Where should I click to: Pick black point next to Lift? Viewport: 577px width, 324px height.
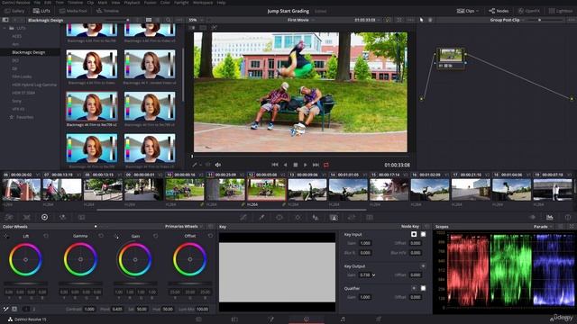(x=6, y=236)
